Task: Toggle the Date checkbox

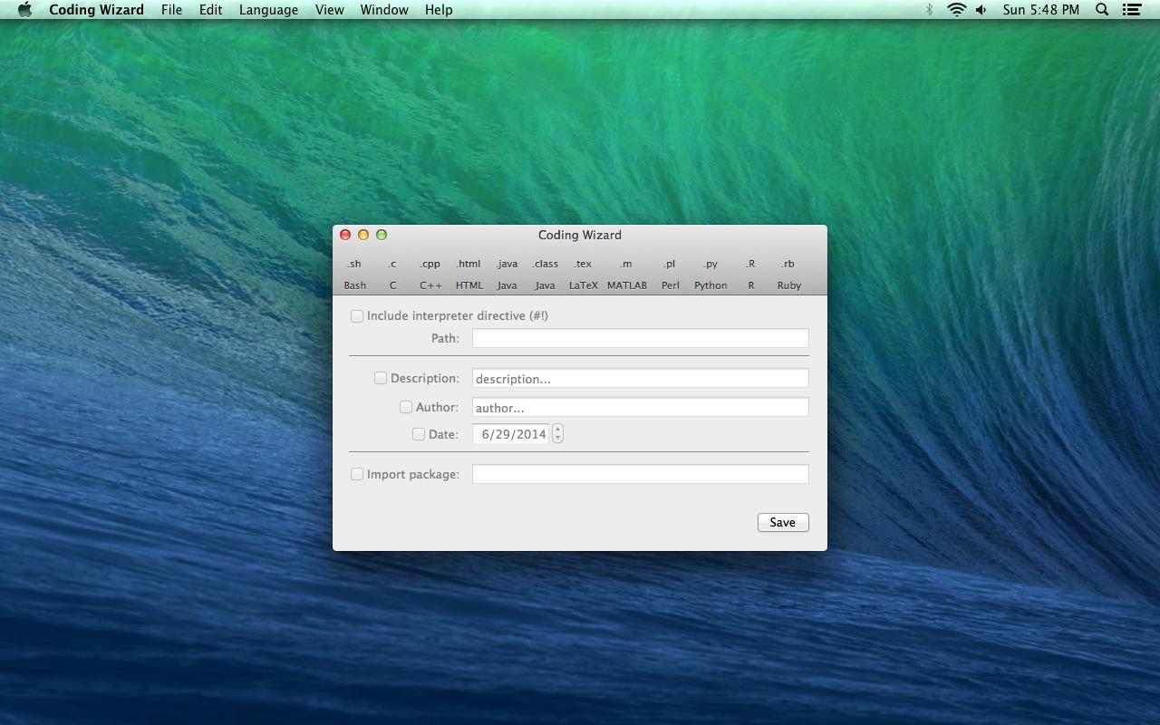Action: point(419,434)
